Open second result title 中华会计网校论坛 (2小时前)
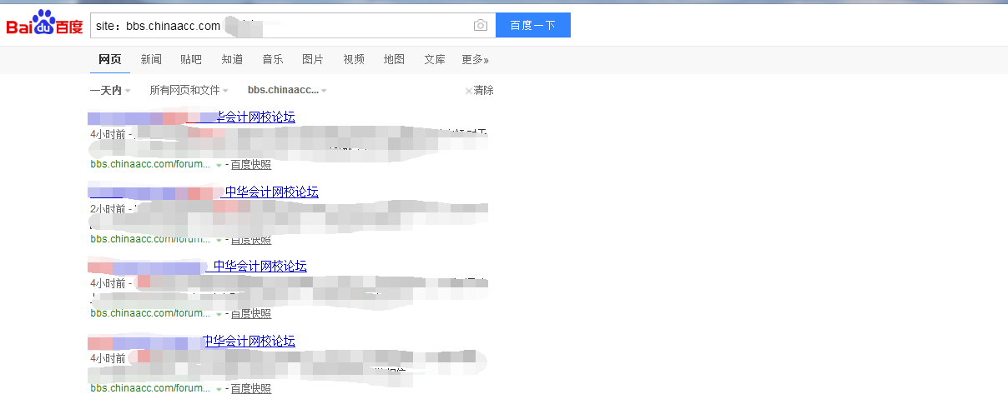This screenshot has width=1008, height=414. click(x=271, y=192)
